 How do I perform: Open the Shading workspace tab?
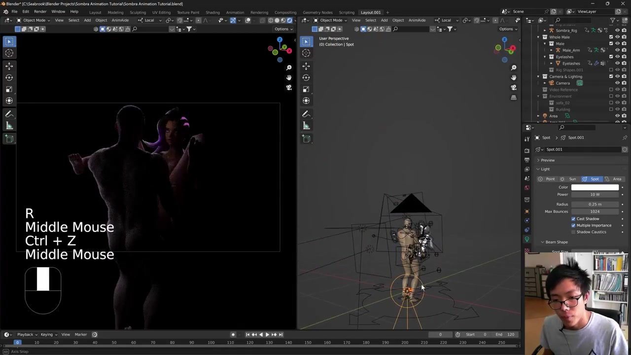(x=212, y=12)
